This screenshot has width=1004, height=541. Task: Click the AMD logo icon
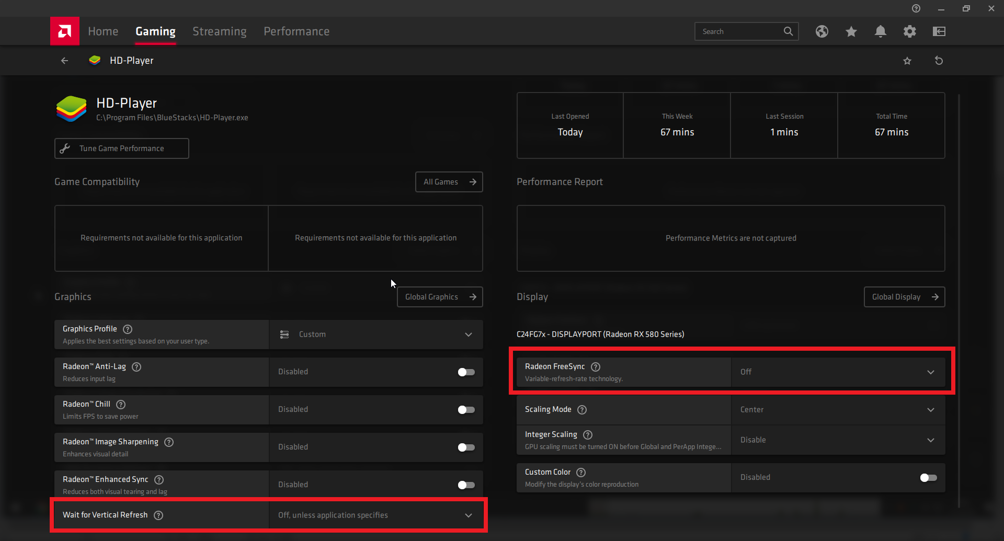point(65,31)
